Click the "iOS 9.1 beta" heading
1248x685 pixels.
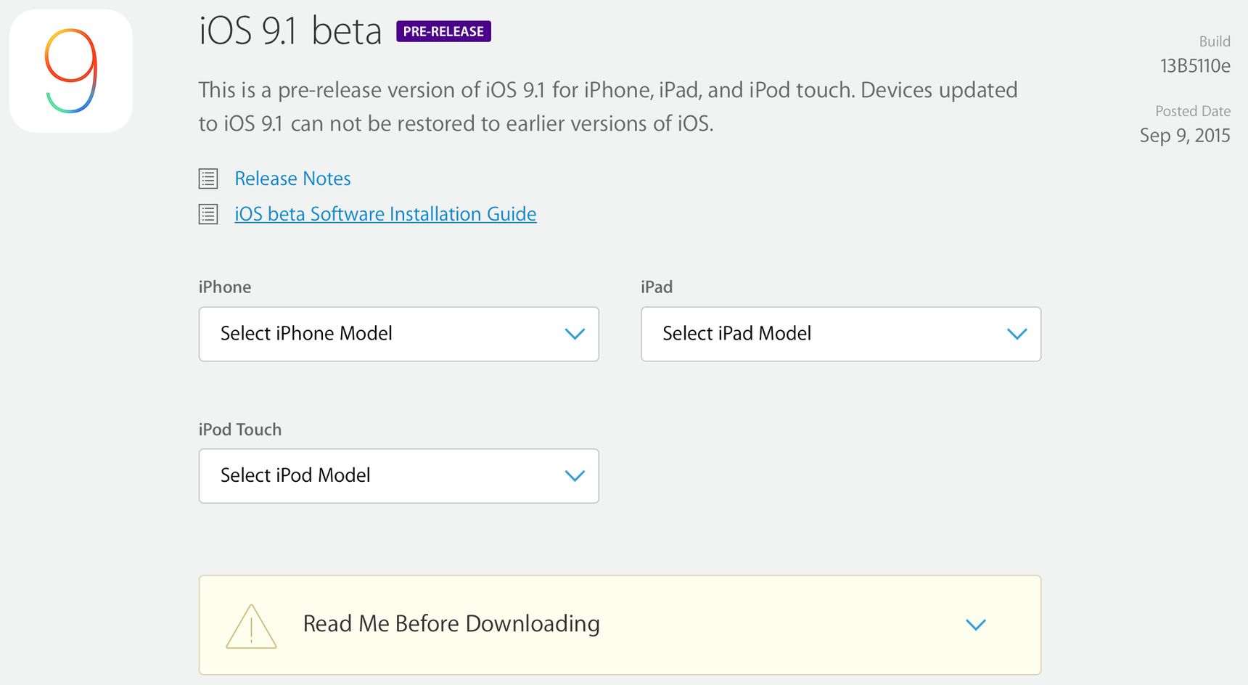(x=290, y=31)
